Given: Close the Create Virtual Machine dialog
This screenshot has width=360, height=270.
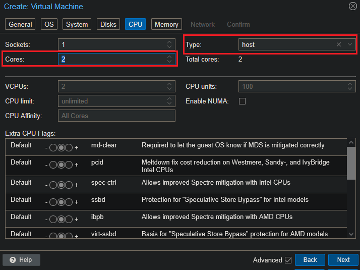Looking at the screenshot, I should click(352, 7).
